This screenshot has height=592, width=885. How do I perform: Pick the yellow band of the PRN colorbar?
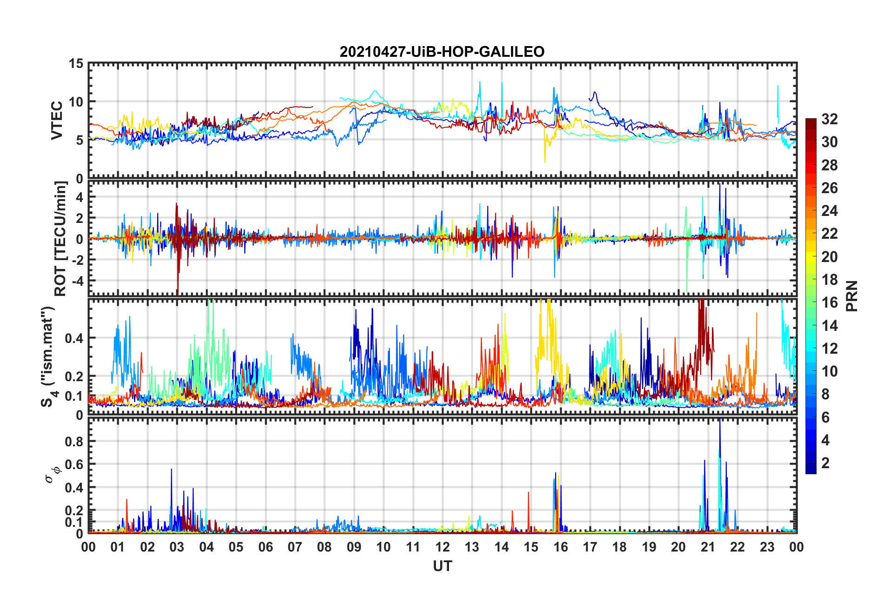pos(811,257)
